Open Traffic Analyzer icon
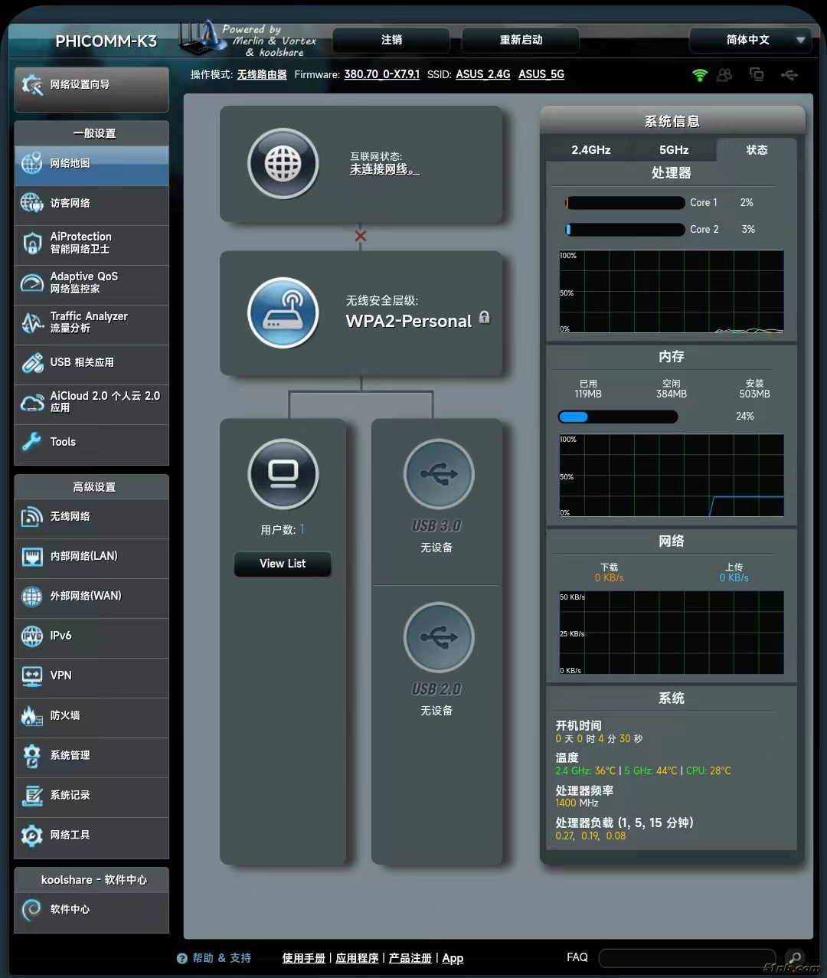827x978 pixels. point(31,322)
